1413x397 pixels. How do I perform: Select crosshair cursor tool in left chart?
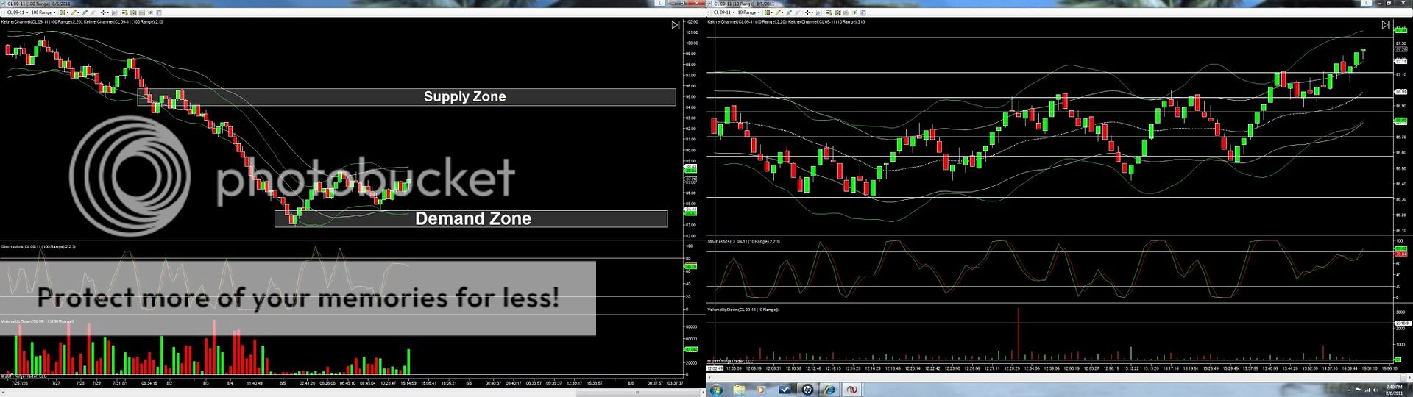pyautogui.click(x=104, y=12)
